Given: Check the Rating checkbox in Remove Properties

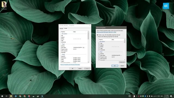Looking at the screenshot, I should [99, 47].
